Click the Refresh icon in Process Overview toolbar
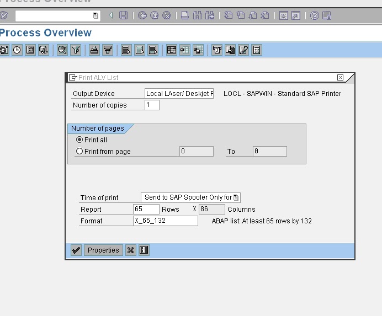 [4, 50]
